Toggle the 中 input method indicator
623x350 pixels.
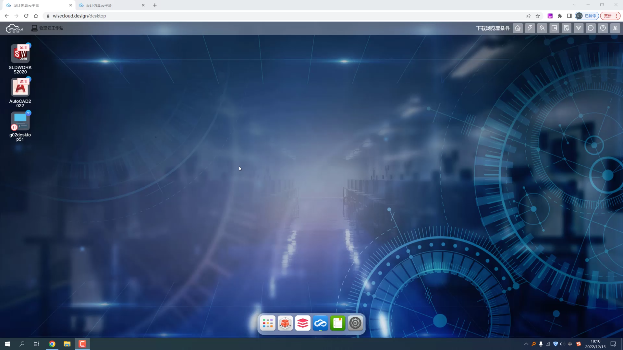(570, 344)
